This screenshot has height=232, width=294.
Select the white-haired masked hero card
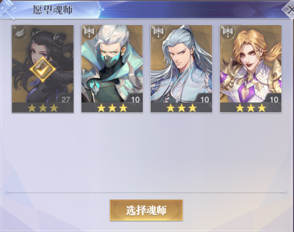[112, 69]
